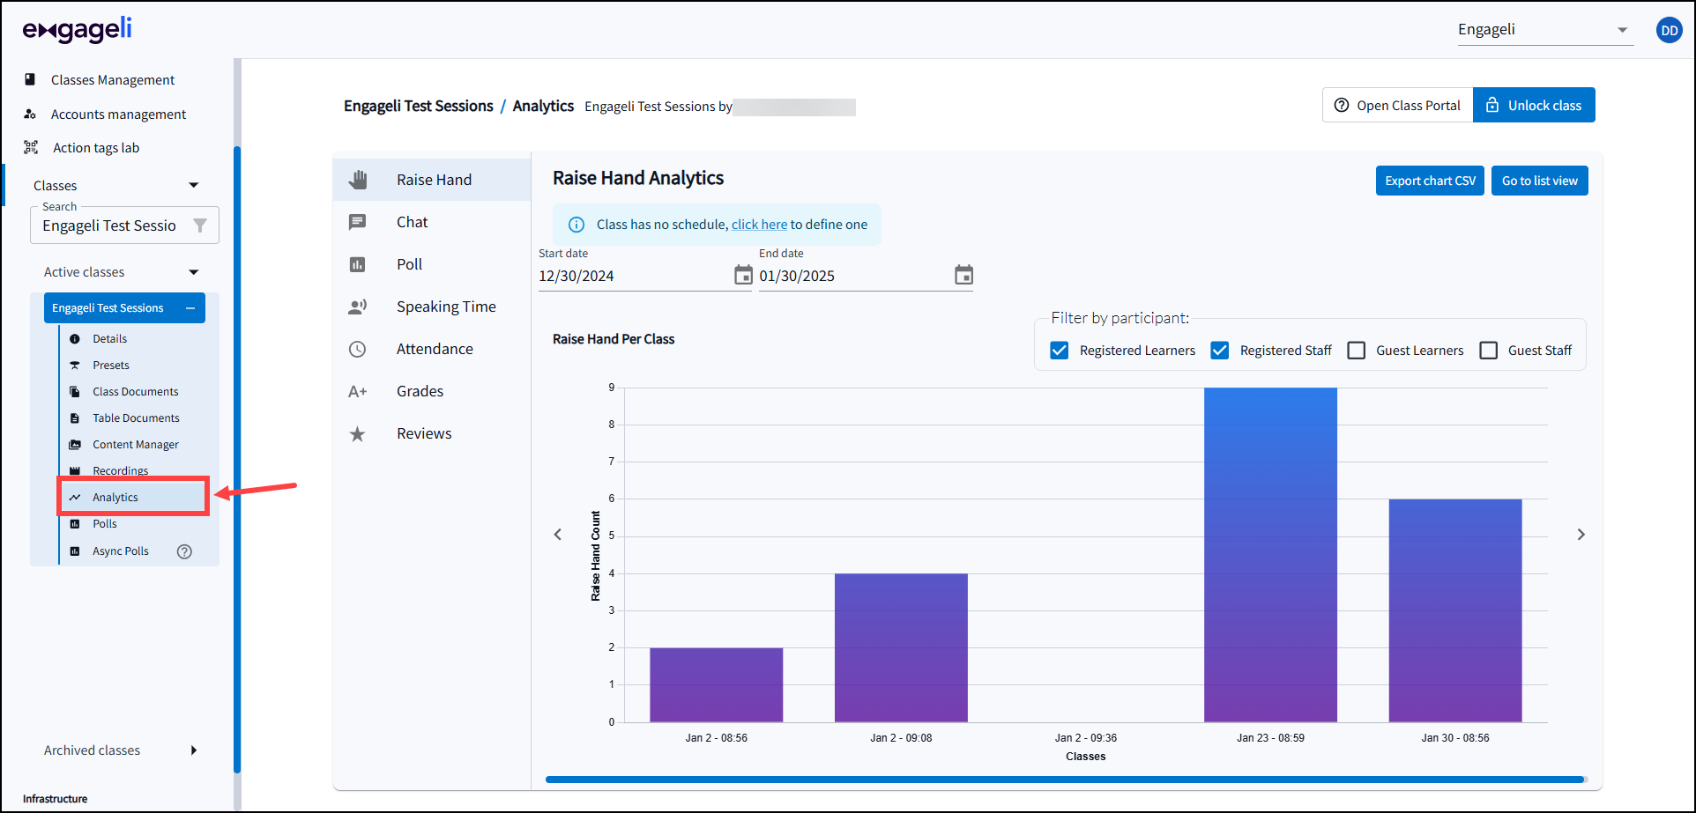The image size is (1696, 813).
Task: Switch to Grades tab
Action: click(432, 391)
